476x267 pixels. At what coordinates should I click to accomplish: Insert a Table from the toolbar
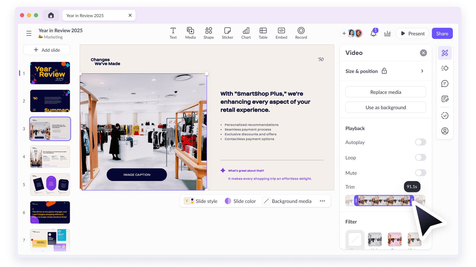coord(263,33)
